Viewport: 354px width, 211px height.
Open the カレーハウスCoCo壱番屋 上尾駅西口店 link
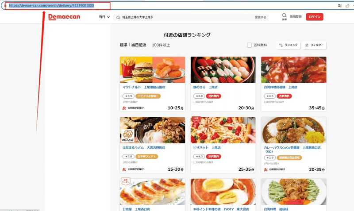coord(292,150)
